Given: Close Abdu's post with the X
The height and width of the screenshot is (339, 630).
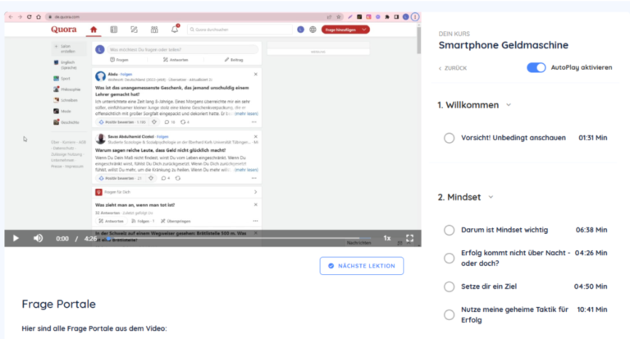Looking at the screenshot, I should pos(256,74).
